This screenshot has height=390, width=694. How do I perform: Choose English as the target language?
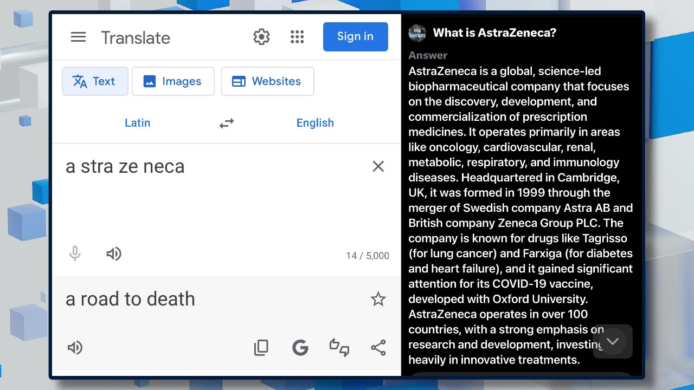tap(315, 123)
